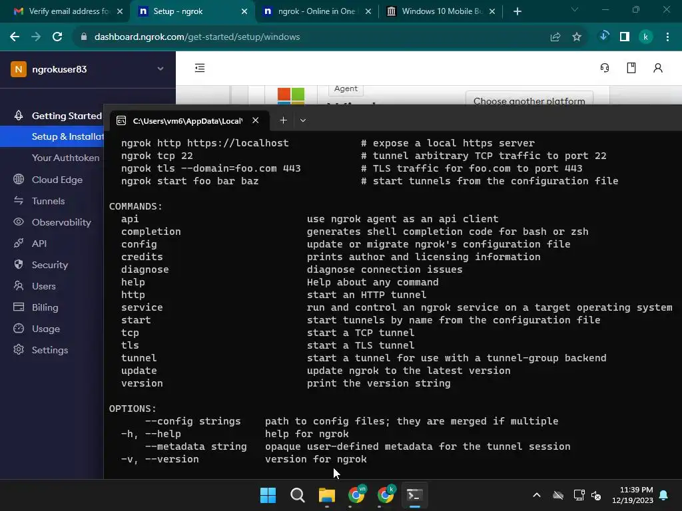Open Chrome three-dot menu
Screen dimensions: 682x511
(x=667, y=37)
